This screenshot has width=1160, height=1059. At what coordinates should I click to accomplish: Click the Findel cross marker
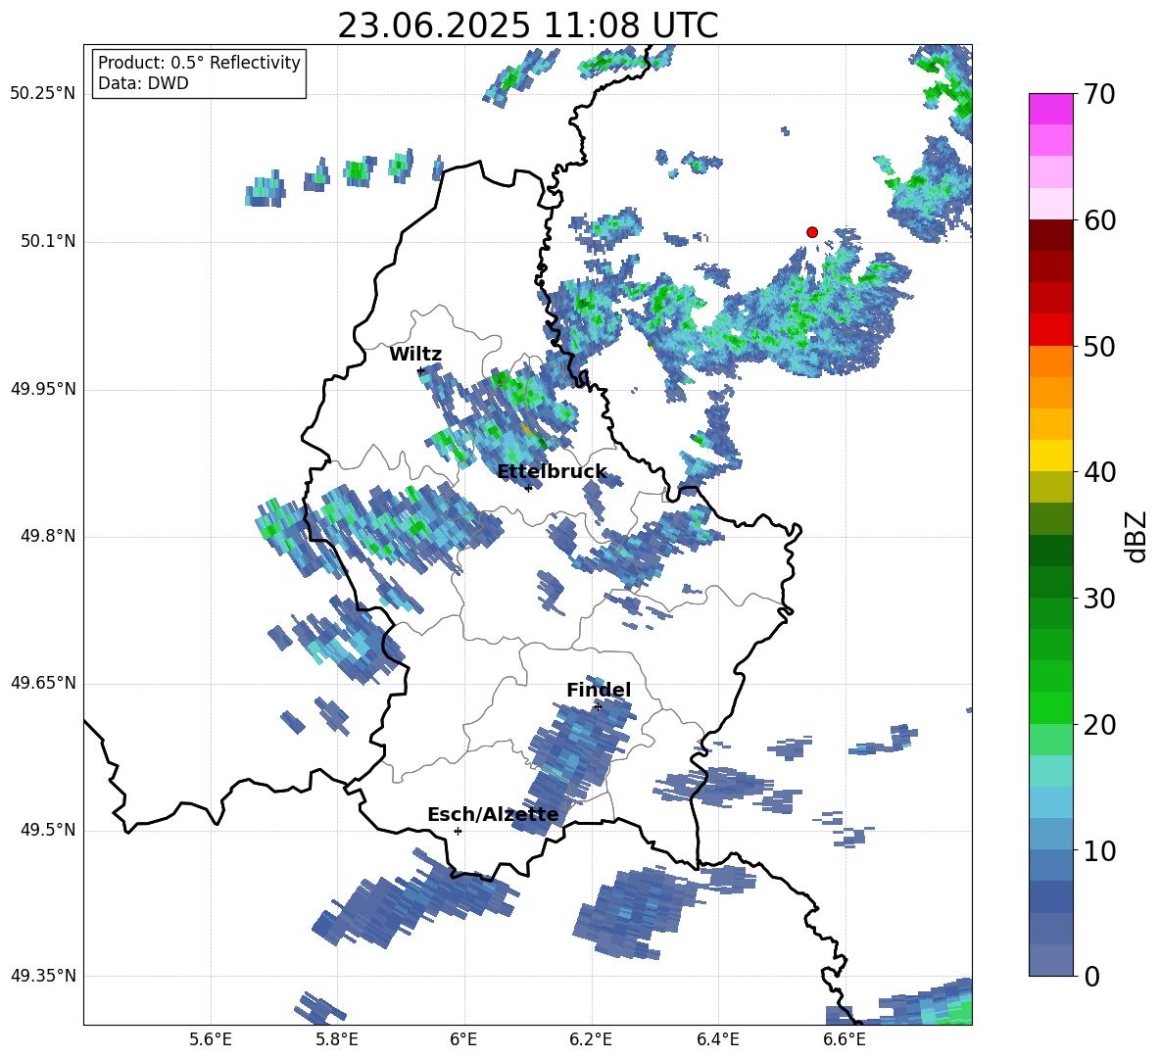[x=598, y=707]
